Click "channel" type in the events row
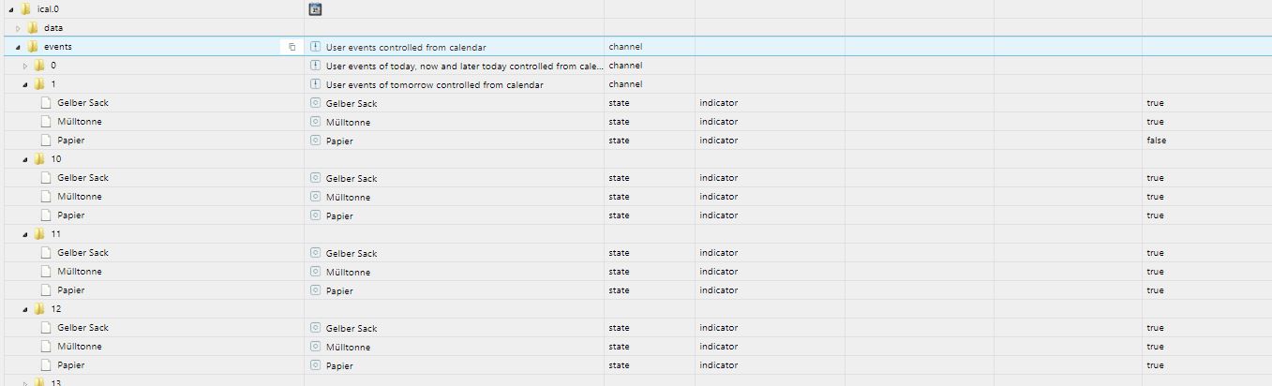 (625, 47)
